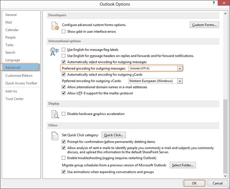
Task: Switch to Customize Ribbon category
Action: tap(19, 76)
